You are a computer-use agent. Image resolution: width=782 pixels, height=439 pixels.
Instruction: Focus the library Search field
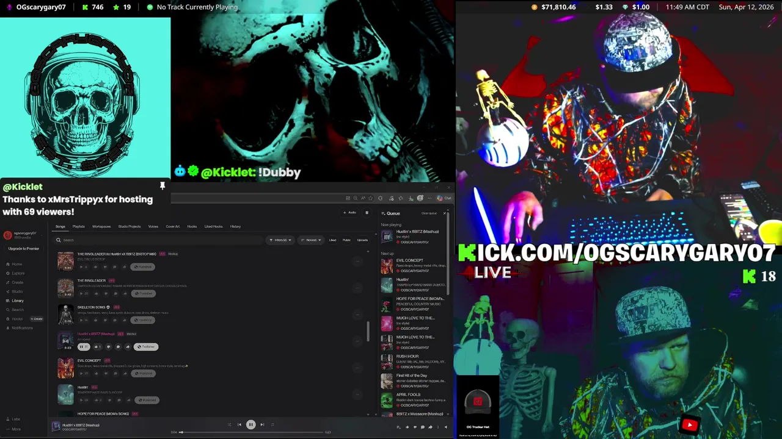pyautogui.click(x=159, y=240)
